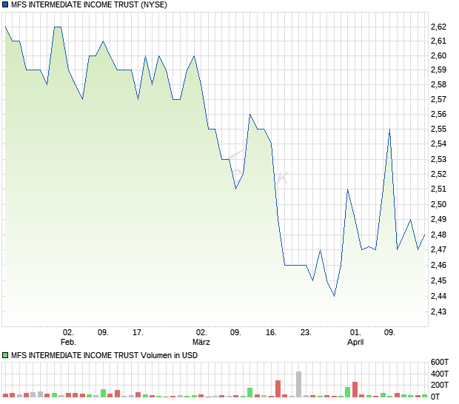Screen dimensions: 459x404
Task: Click the 2,54 price axis label
Action: (x=438, y=144)
